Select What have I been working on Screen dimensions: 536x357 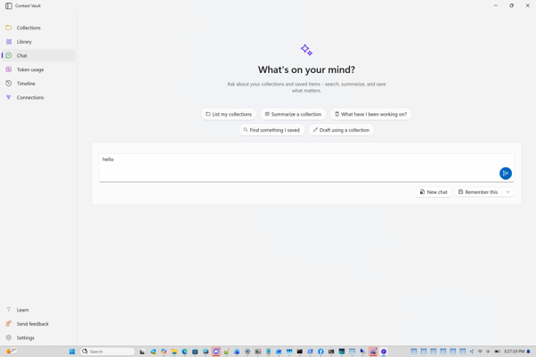(x=371, y=114)
